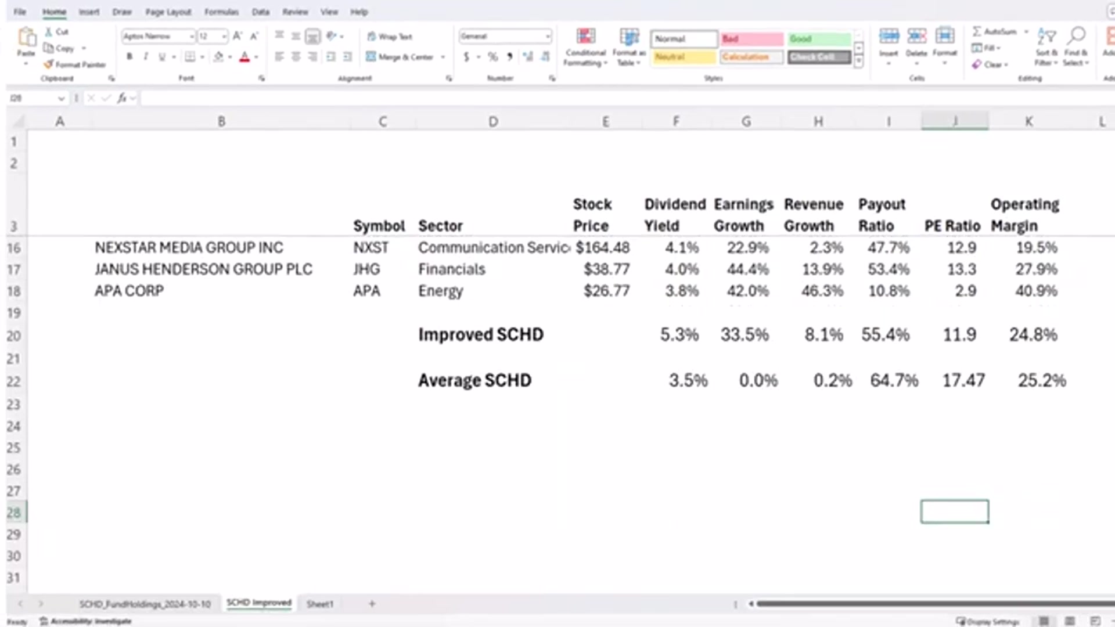Screen dimensions: 1115x627
Task: Increase the cell indent
Action: click(347, 56)
